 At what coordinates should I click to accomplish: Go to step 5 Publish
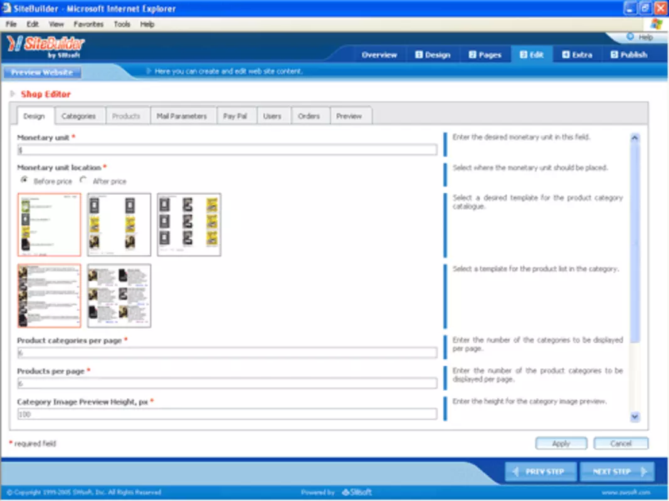[x=629, y=55]
